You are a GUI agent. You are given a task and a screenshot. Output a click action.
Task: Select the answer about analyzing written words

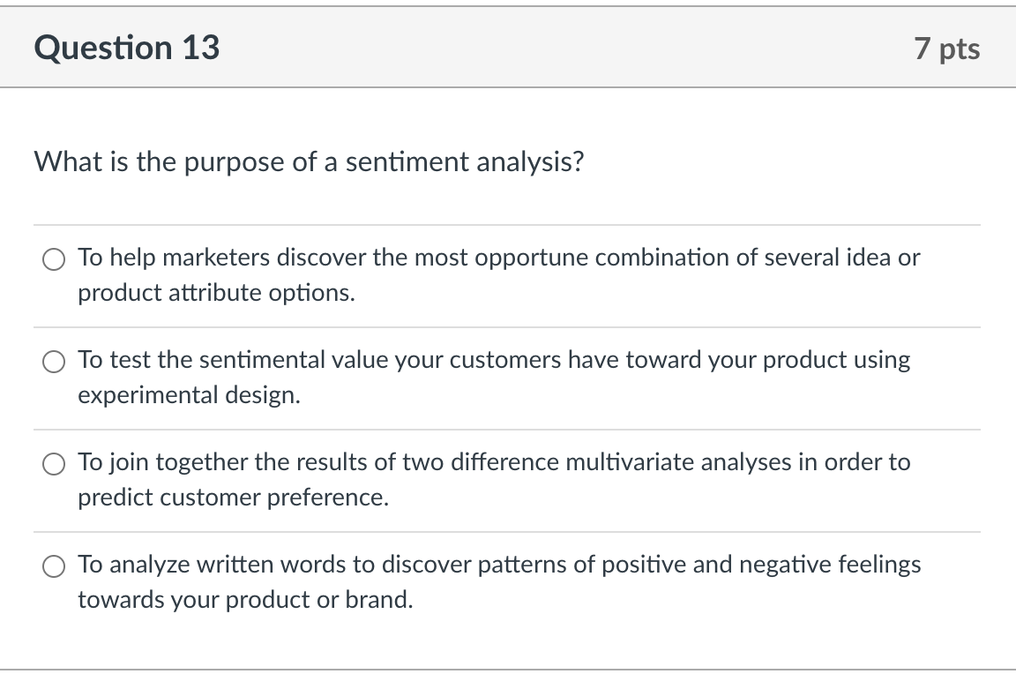(54, 566)
